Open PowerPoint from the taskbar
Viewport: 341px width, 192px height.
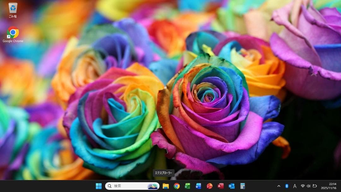click(209, 187)
